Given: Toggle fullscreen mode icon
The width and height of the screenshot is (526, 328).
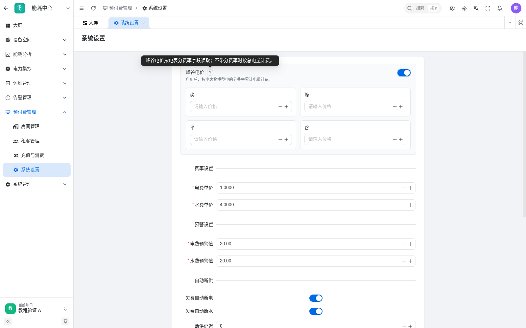Looking at the screenshot, I should [488, 8].
